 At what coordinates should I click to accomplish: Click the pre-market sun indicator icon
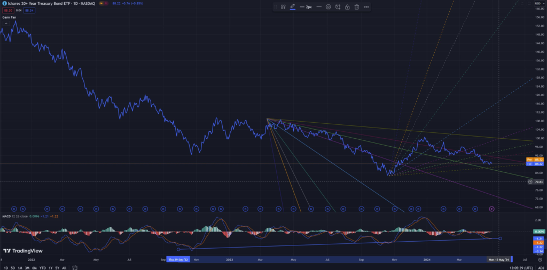[101, 3]
